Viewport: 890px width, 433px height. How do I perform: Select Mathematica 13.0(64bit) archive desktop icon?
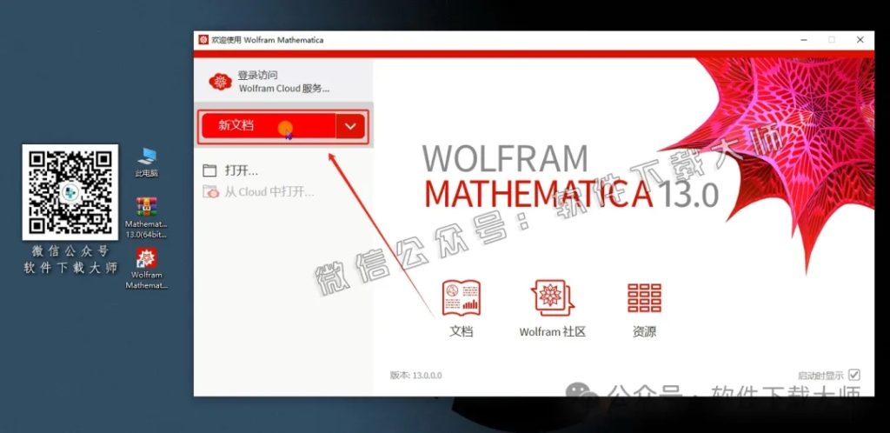coord(146,218)
